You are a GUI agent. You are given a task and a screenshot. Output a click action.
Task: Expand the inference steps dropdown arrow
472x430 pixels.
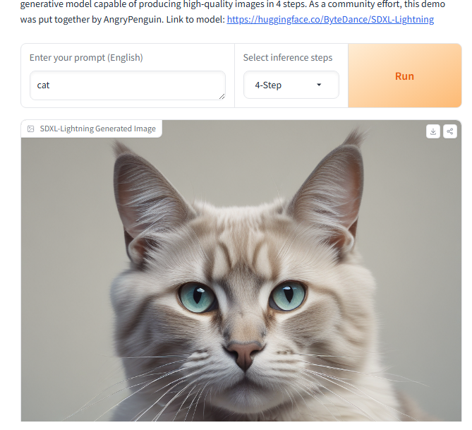pyautogui.click(x=319, y=85)
